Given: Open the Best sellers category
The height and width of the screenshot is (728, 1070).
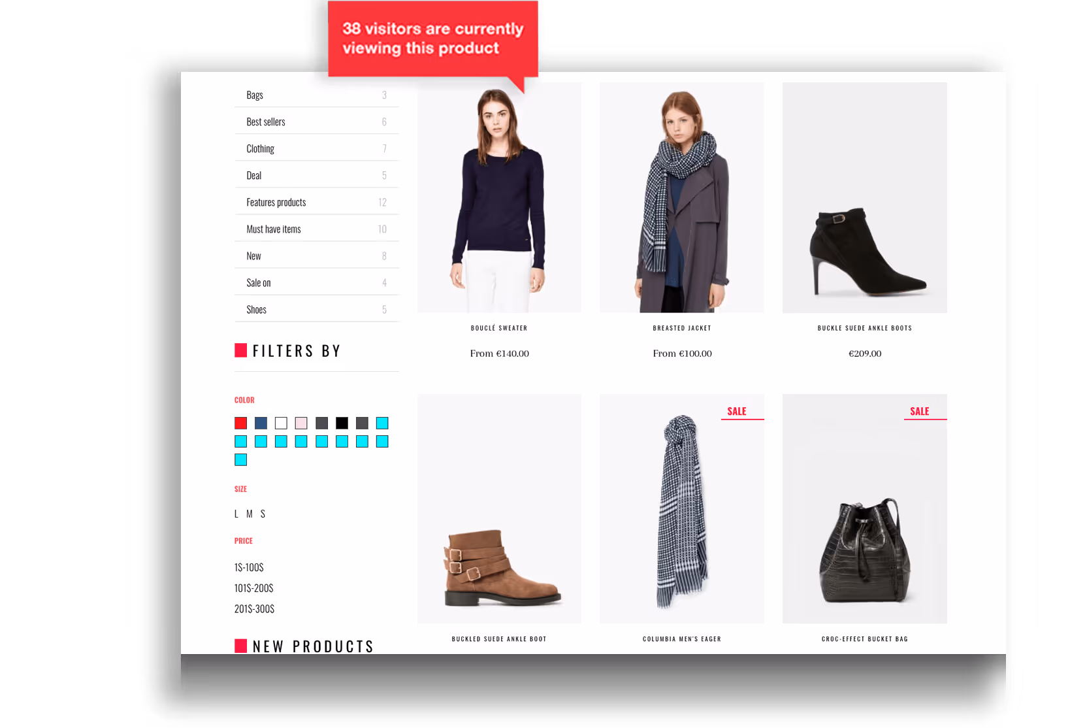Looking at the screenshot, I should coord(316,122).
